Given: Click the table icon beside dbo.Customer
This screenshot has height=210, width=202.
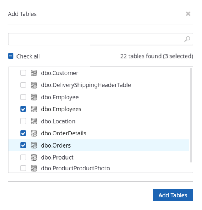Looking at the screenshot, I should pos(34,73).
